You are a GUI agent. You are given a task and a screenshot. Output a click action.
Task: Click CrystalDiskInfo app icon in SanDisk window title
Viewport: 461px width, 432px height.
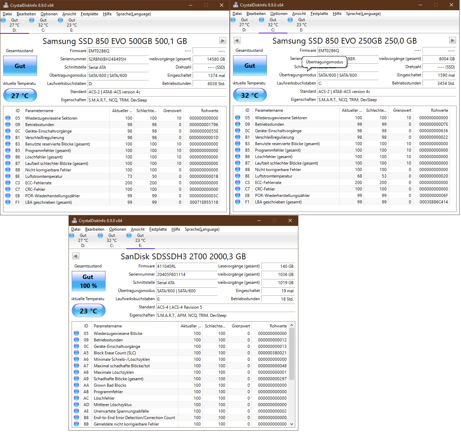[x=74, y=220]
